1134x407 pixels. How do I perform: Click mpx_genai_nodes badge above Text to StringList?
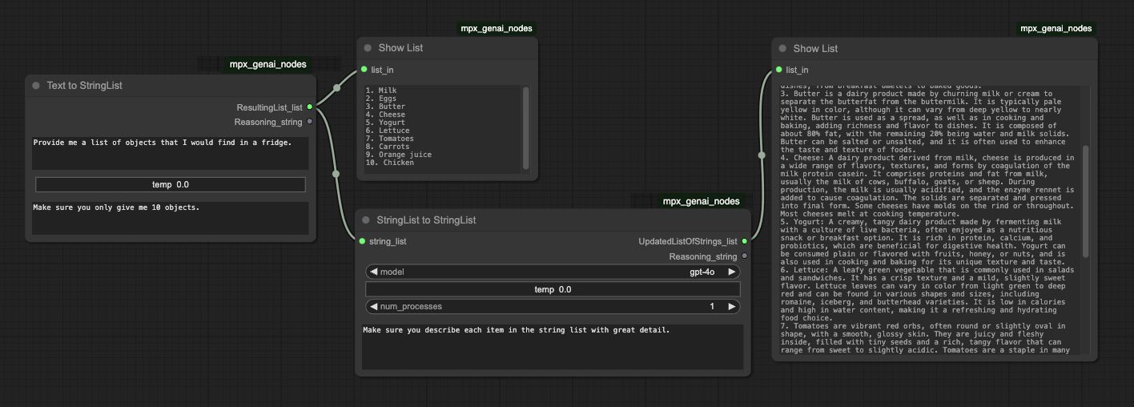click(267, 64)
